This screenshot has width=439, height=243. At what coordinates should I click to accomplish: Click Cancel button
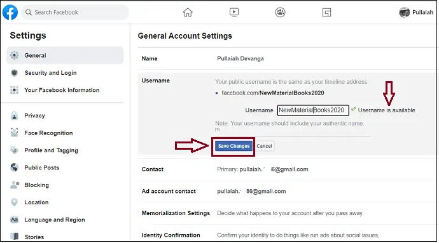pyautogui.click(x=264, y=146)
